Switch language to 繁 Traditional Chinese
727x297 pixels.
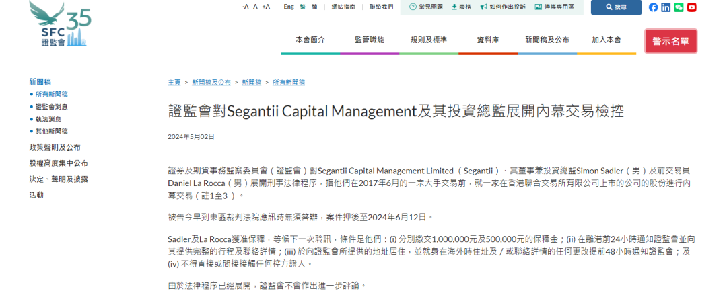[302, 7]
